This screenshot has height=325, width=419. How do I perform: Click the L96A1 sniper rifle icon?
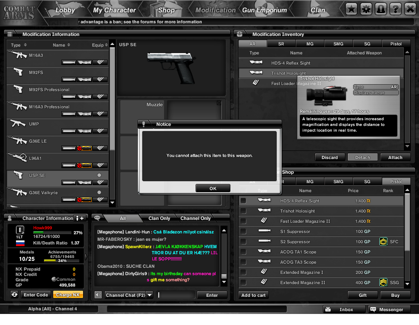(x=18, y=157)
